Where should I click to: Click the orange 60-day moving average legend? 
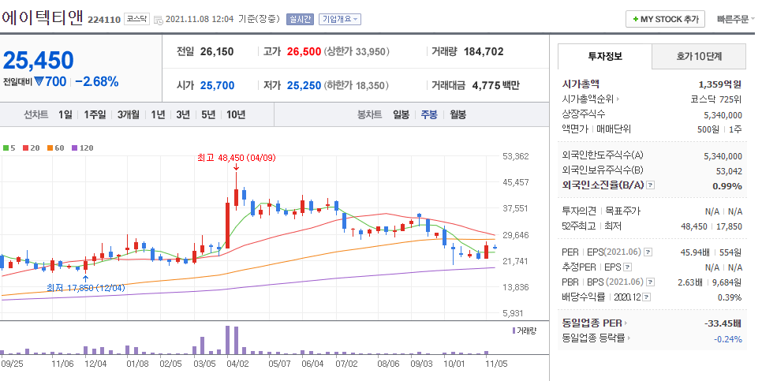[x=55, y=148]
